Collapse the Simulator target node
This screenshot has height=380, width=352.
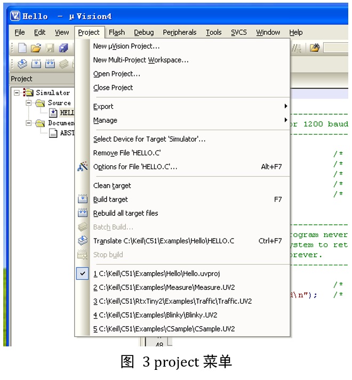(17, 93)
